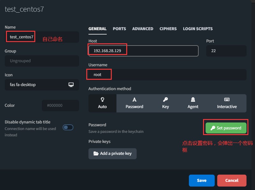Click the Username field containing root
Viewport: 255px width, 190px height.
point(167,75)
